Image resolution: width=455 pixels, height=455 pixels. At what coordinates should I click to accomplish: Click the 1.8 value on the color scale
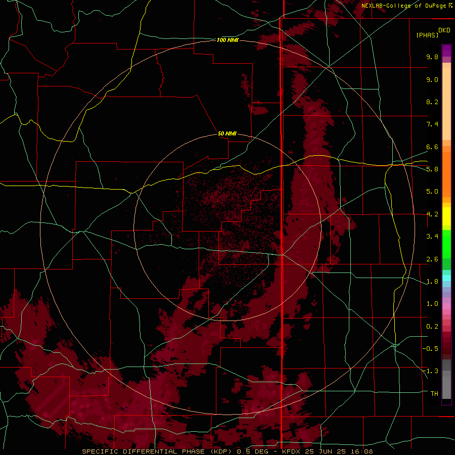click(x=432, y=282)
